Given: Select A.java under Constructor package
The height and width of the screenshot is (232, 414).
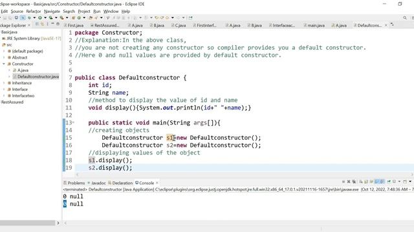Looking at the screenshot, I should coord(21,70).
